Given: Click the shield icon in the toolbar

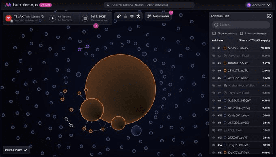Looking at the screenshot, I should click(132, 16).
